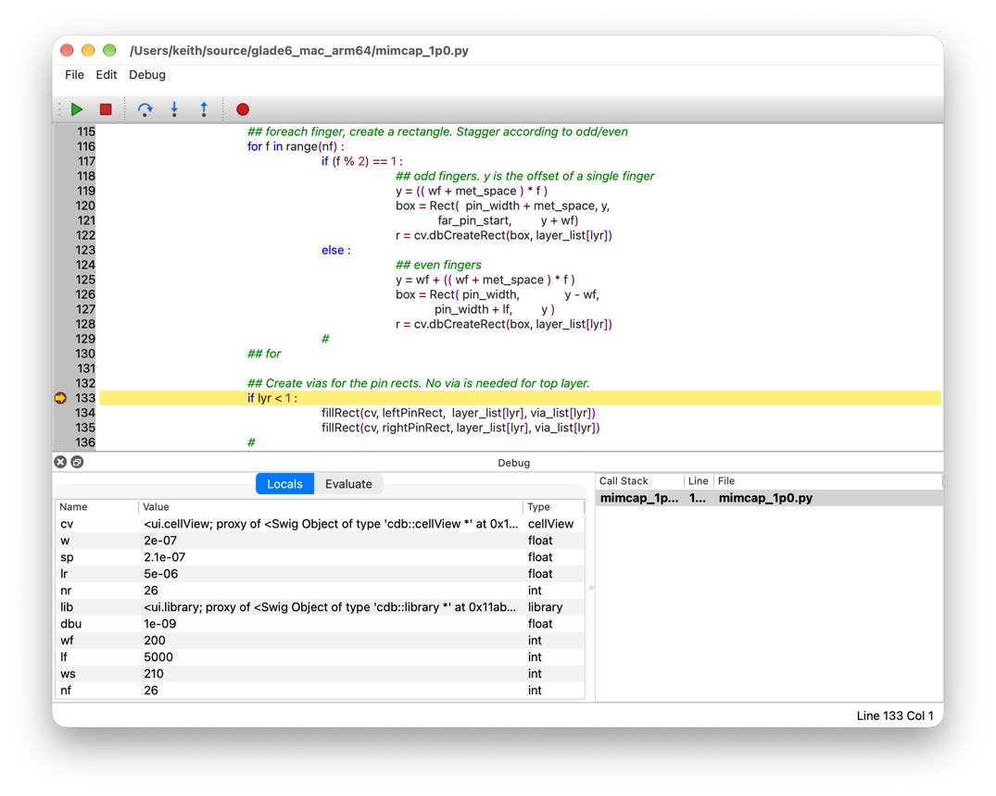Screen dimensions: 996x796
Task: Click the breakpoint marker on line 133
Action: (60, 398)
